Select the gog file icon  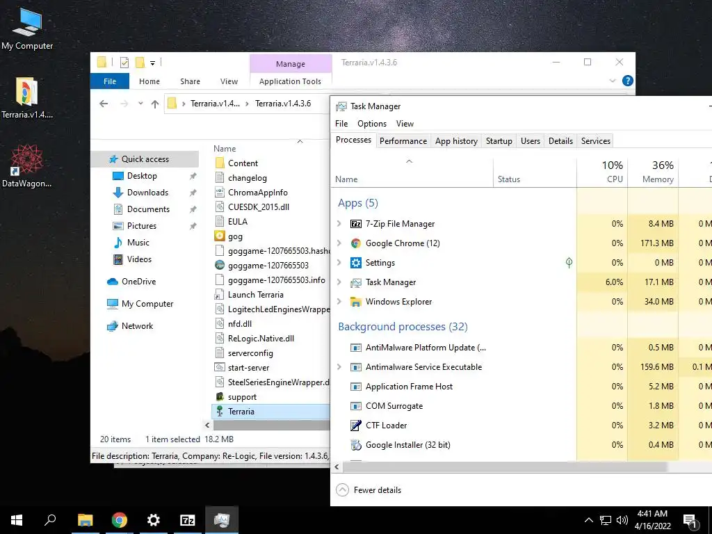[x=220, y=236]
